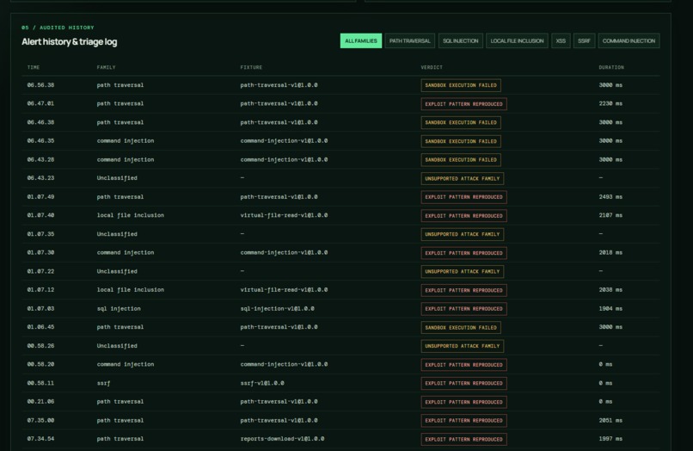Click the ssrf-v1@1.0.0 fixture
This screenshot has height=451, width=693.
click(x=262, y=383)
